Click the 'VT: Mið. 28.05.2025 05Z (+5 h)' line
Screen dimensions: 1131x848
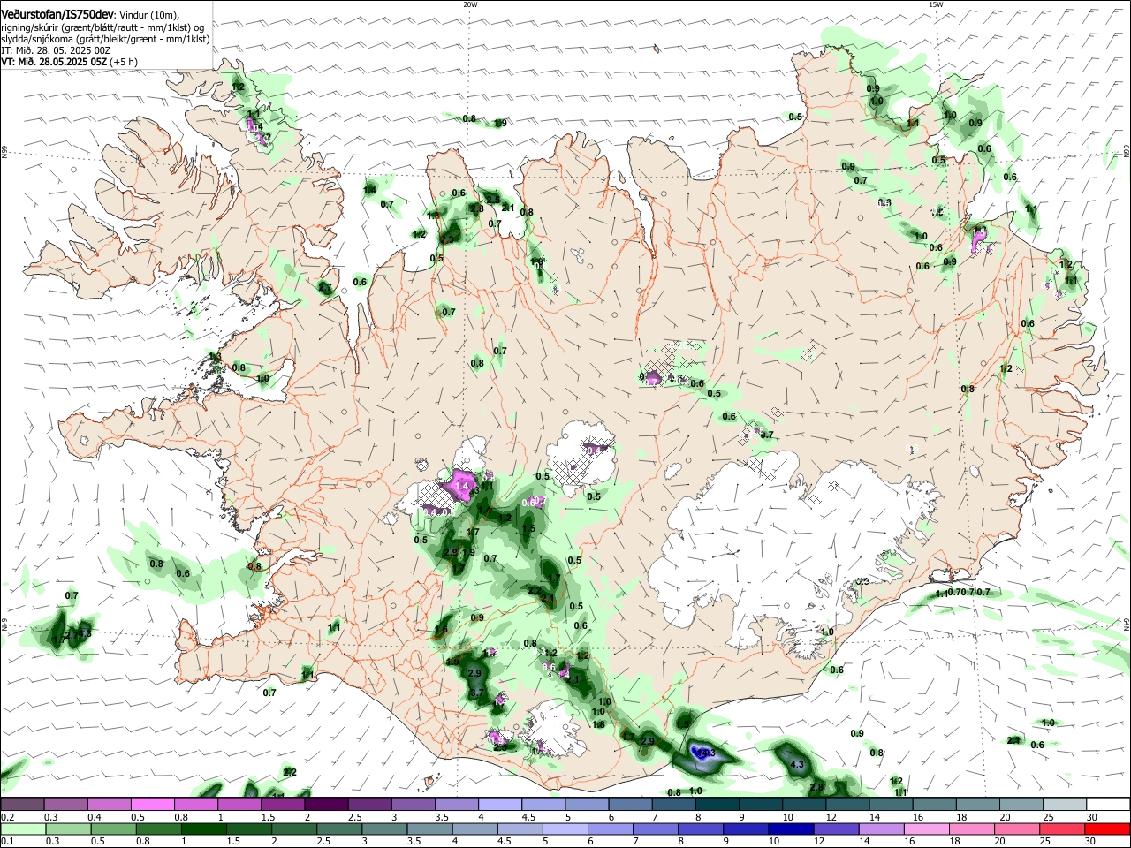point(68,63)
